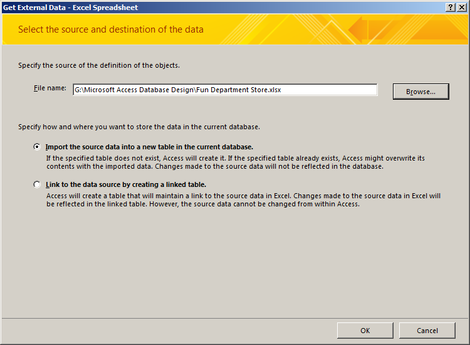This screenshot has width=470, height=345.
Task: Click the 'Link to the data source' label text
Action: click(x=126, y=184)
